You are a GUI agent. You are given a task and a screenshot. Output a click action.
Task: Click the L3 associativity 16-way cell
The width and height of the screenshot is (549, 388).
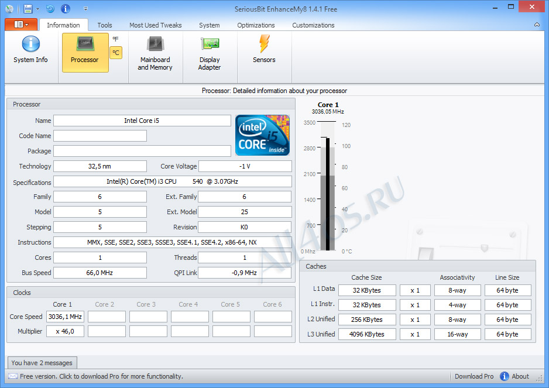coord(458,334)
